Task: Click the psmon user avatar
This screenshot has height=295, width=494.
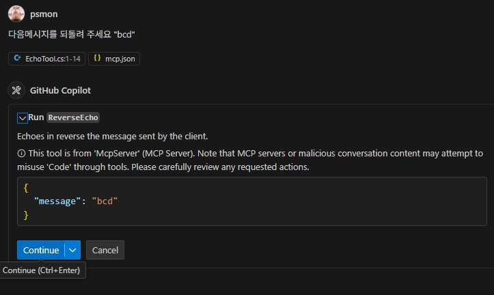Action: (16, 14)
